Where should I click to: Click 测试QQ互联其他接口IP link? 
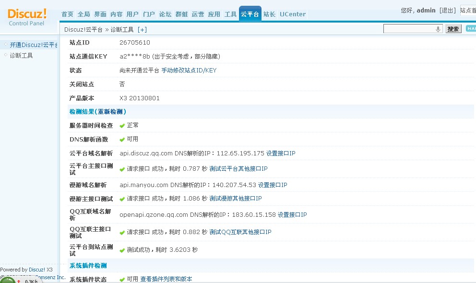[240, 232]
